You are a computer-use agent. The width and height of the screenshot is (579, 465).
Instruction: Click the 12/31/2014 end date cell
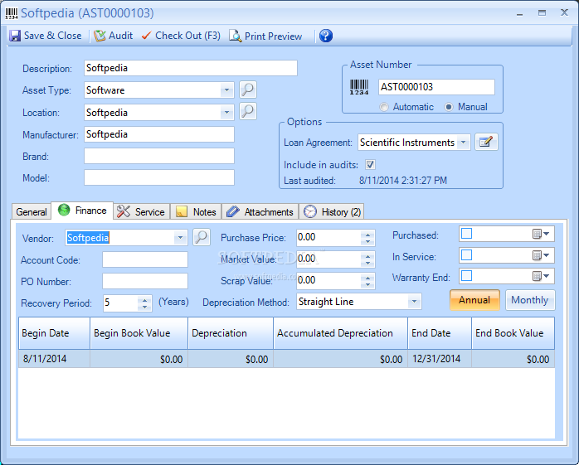(440, 359)
